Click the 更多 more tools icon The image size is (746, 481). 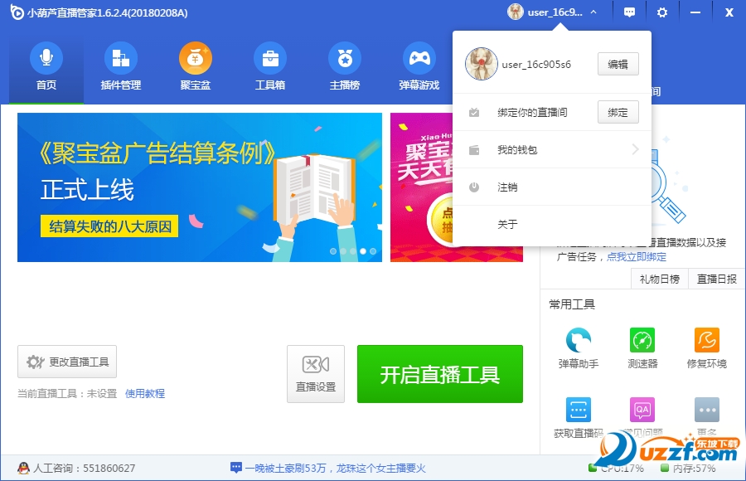click(706, 409)
